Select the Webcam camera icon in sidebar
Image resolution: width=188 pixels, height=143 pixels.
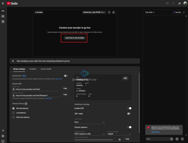pyautogui.click(x=3, y=16)
